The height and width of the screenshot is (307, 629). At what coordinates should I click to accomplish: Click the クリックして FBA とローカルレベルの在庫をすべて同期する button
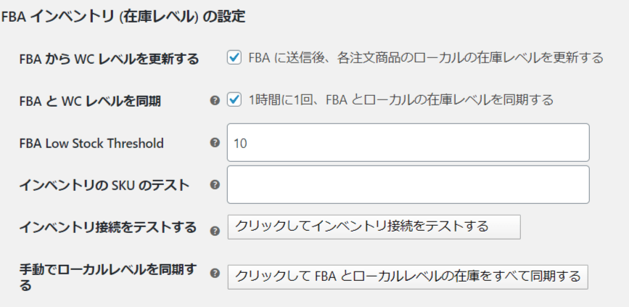point(408,277)
